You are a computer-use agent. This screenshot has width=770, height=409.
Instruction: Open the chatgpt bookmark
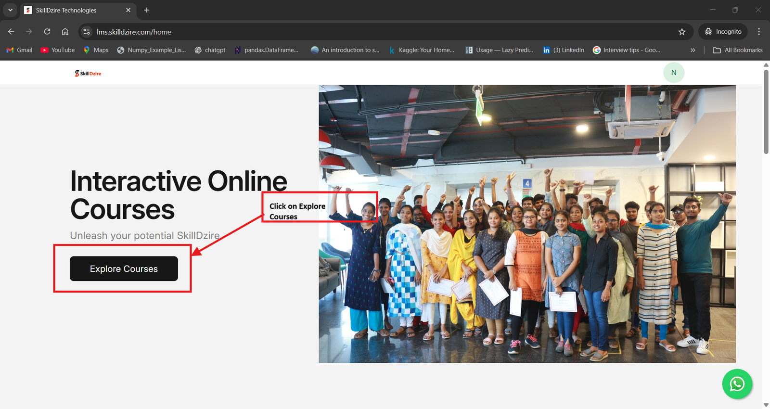coord(210,50)
